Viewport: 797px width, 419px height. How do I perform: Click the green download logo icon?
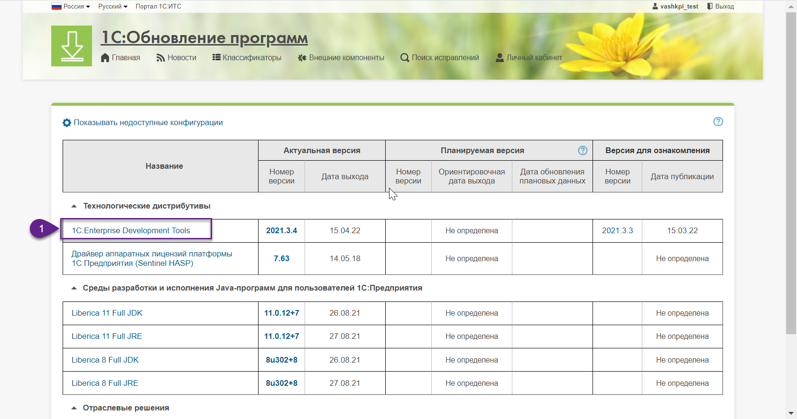click(x=72, y=46)
